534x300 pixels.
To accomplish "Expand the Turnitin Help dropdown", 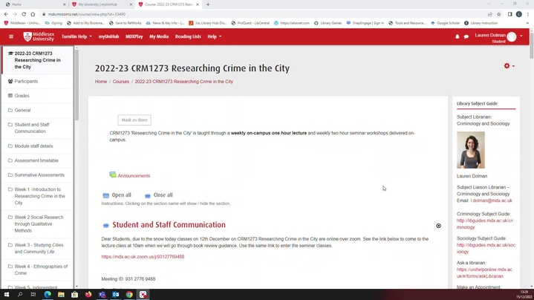I will pyautogui.click(x=76, y=36).
